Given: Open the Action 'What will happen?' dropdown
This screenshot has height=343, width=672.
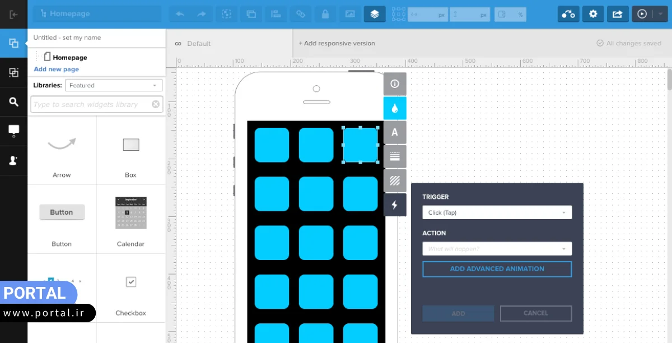Looking at the screenshot, I should click(x=497, y=249).
